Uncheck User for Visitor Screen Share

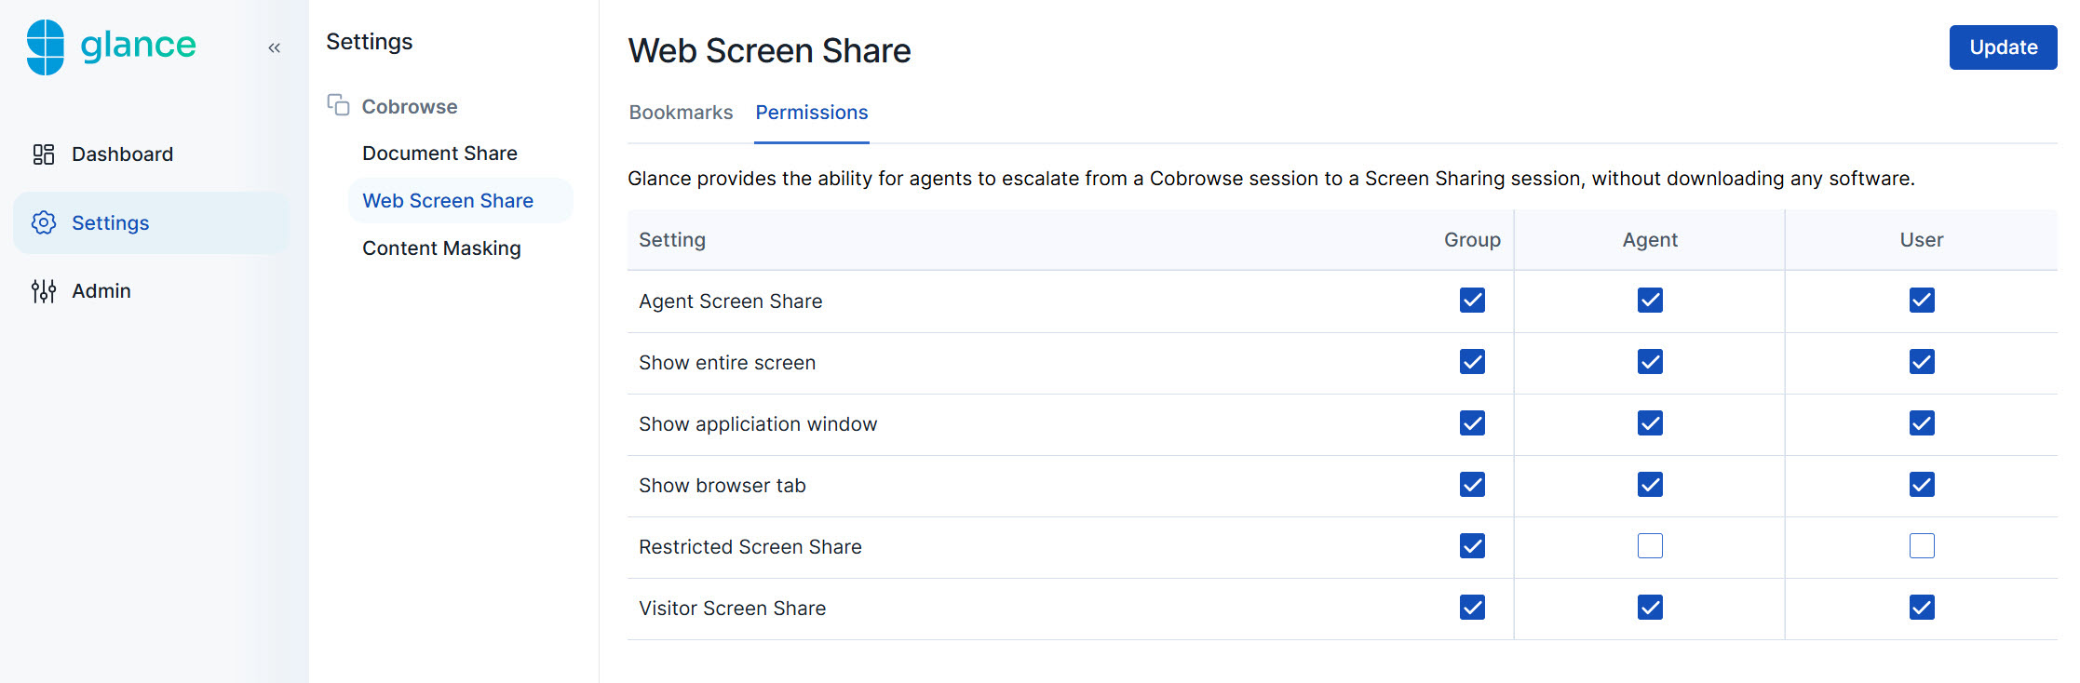[x=1922, y=608]
